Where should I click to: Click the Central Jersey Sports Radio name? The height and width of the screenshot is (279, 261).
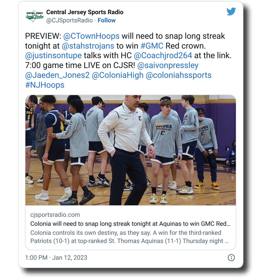click(x=85, y=12)
